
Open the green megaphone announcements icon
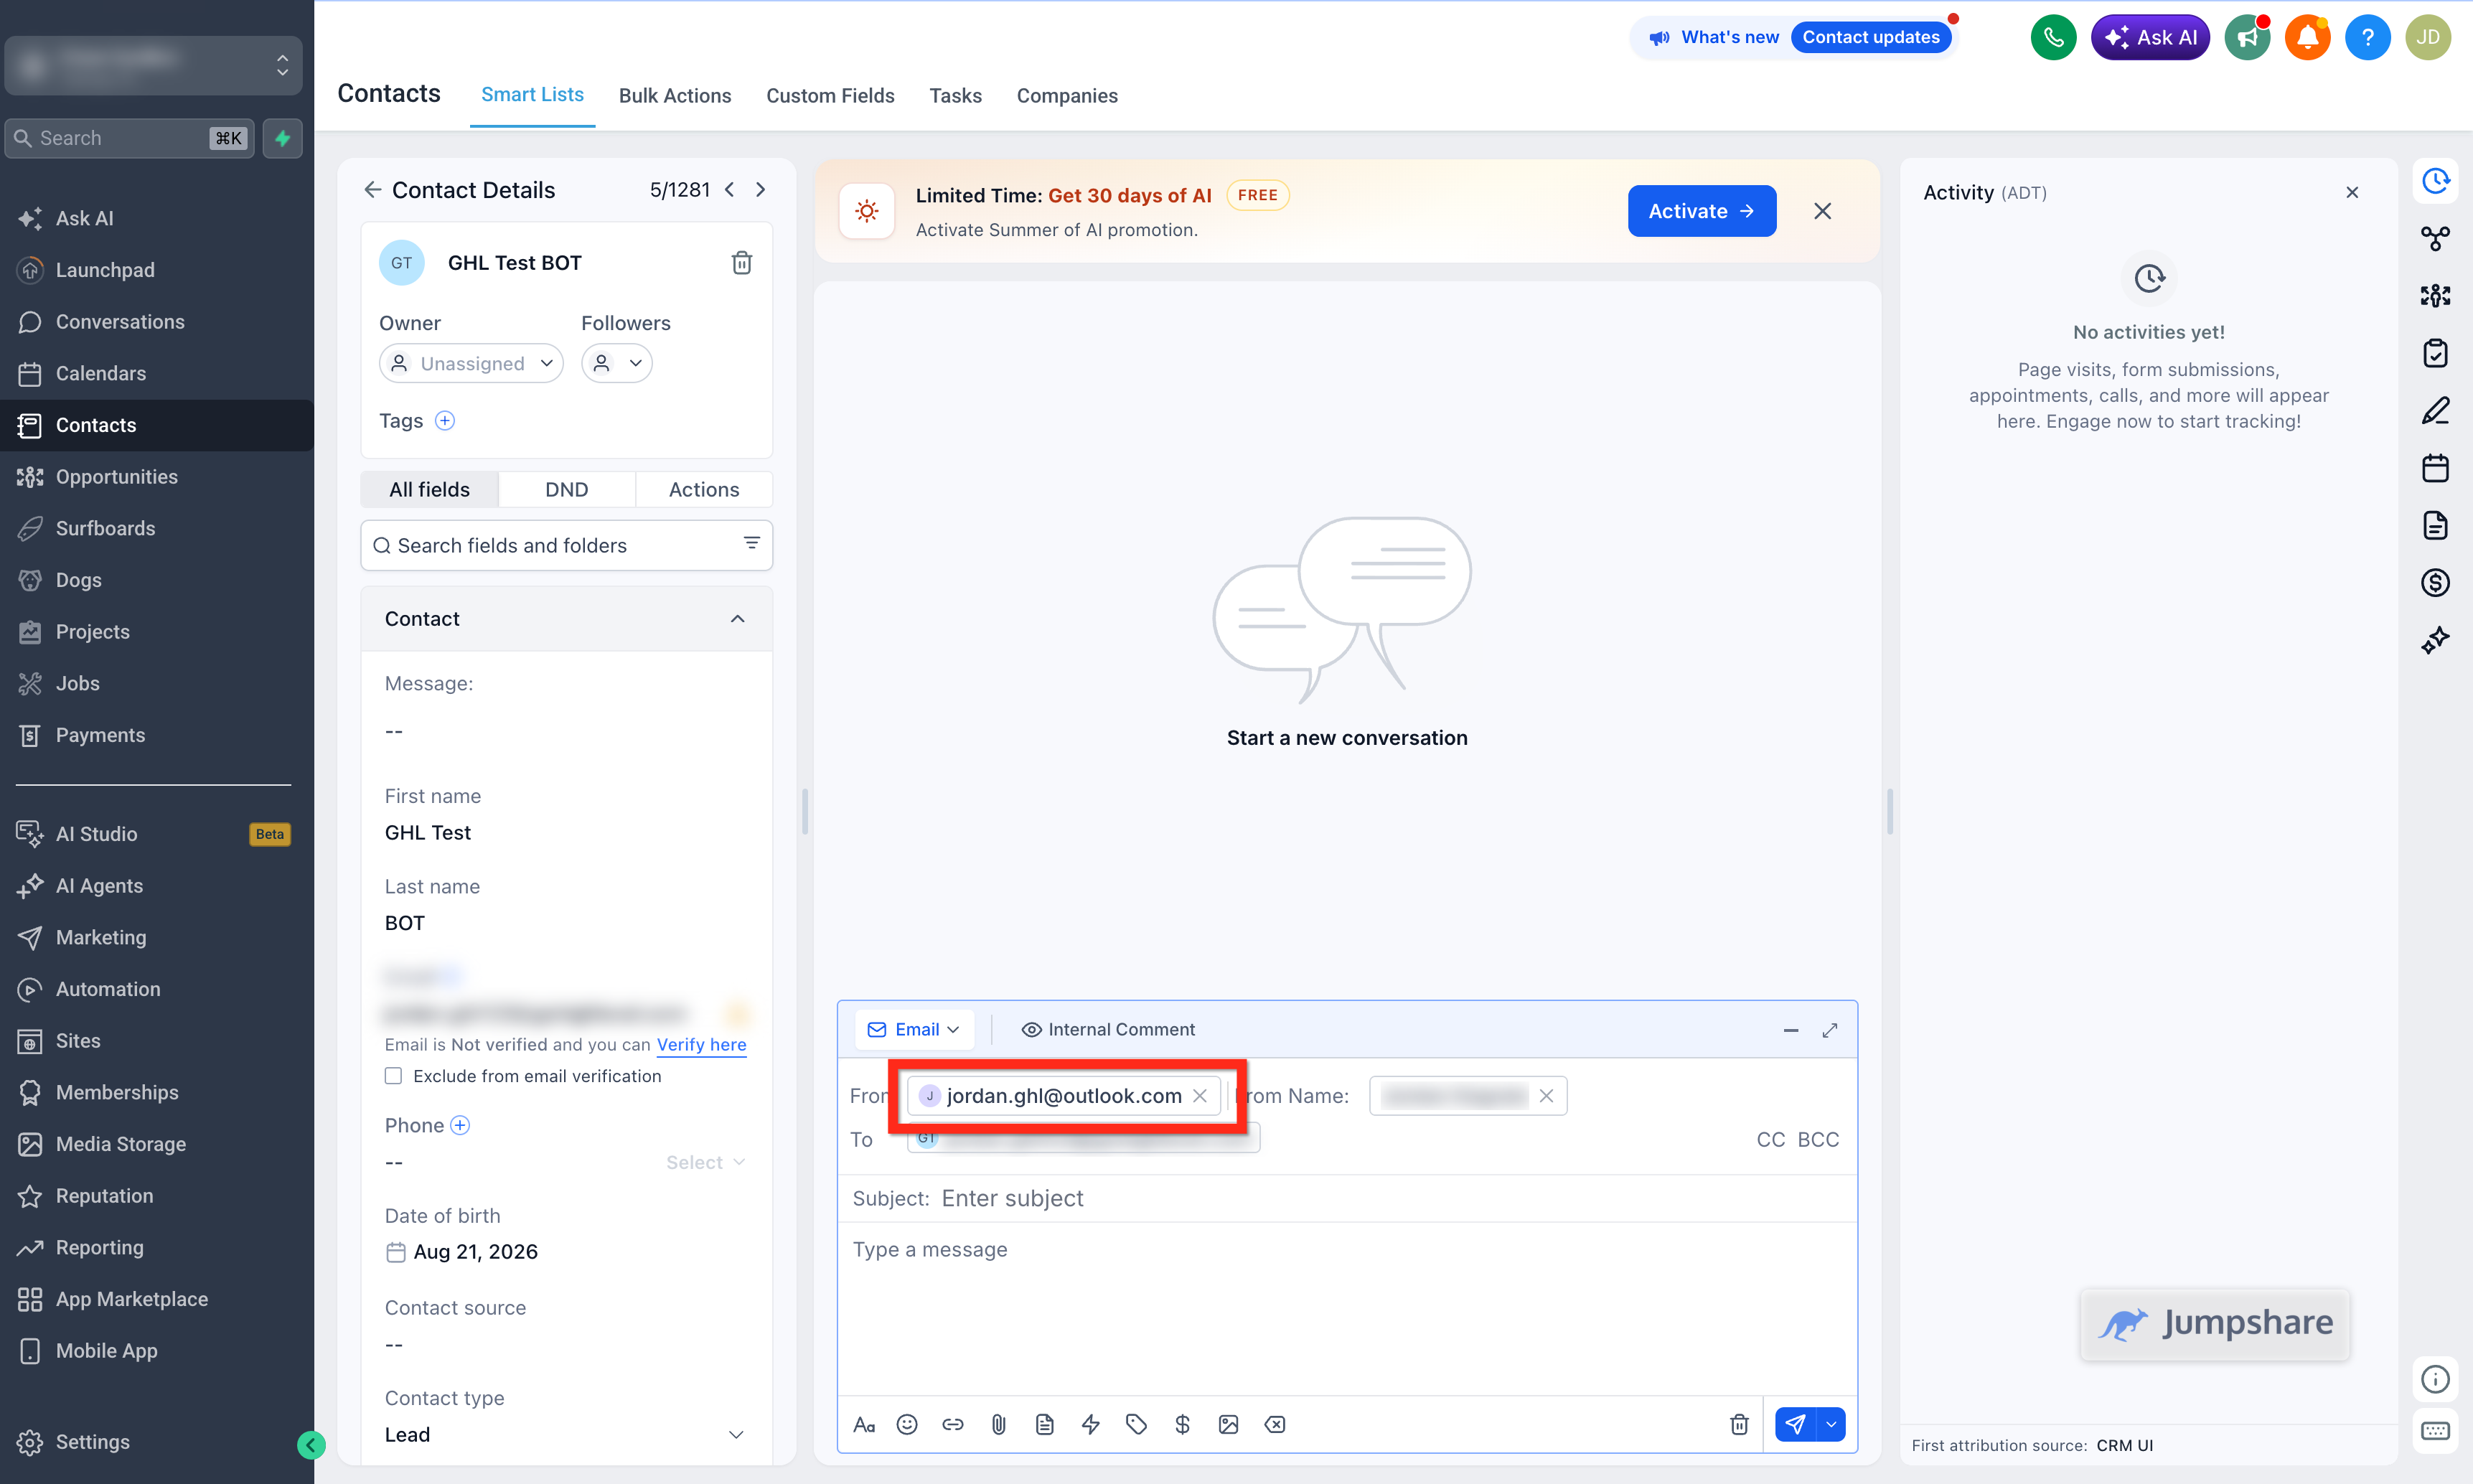tap(2247, 38)
